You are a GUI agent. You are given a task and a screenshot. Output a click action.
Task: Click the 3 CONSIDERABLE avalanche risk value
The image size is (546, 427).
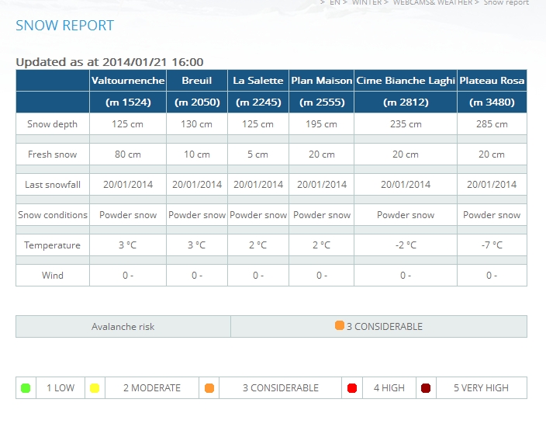click(385, 327)
